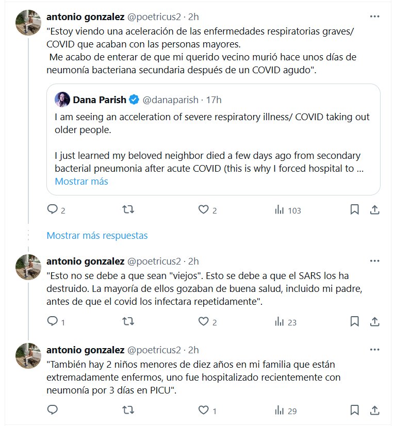Viewport: 394px width, 426px height.
Task: Like the first tweet with 2 likes
Action: 204,210
